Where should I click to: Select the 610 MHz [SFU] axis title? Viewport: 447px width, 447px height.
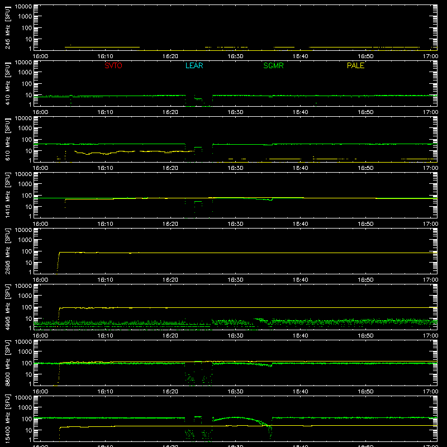pyautogui.click(x=7, y=139)
